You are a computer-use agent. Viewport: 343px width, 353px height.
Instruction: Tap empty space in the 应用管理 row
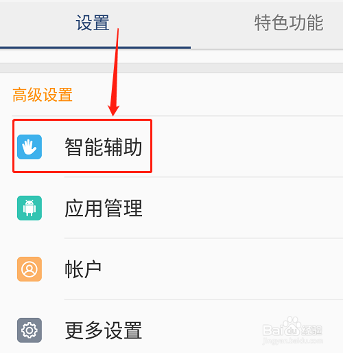point(242,208)
